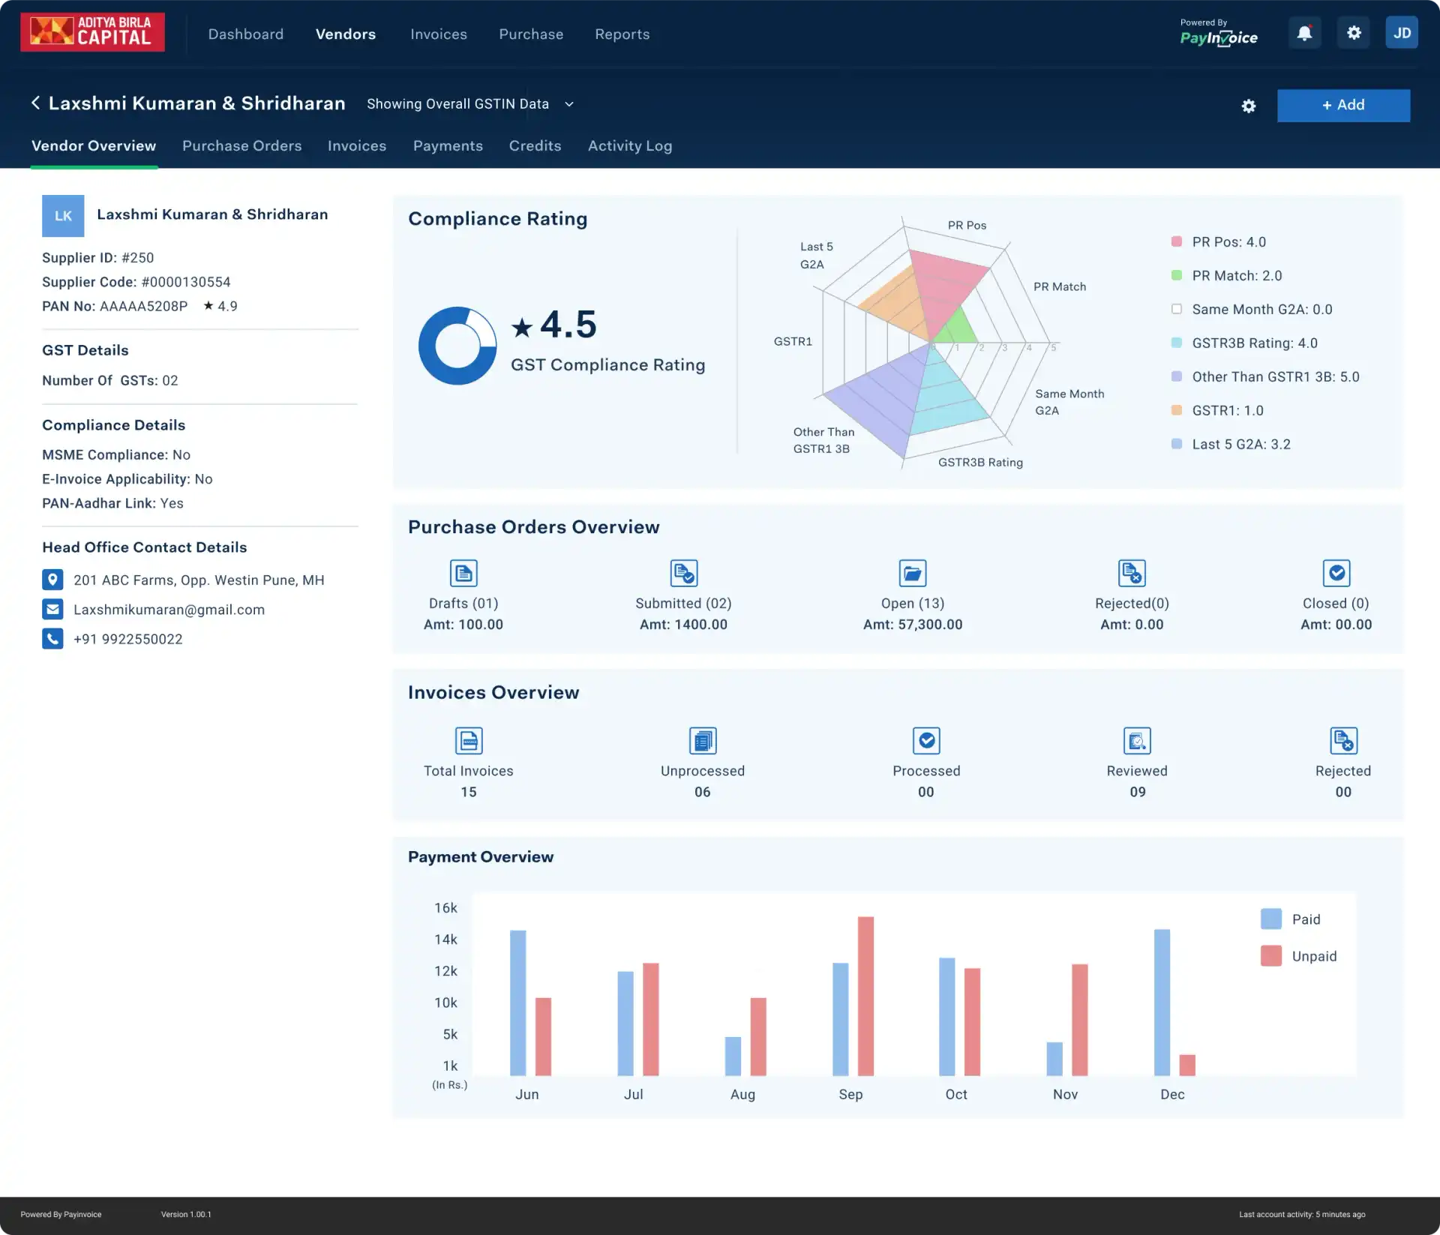This screenshot has height=1235, width=1440.
Task: Switch to the Purchase Orders tab
Action: point(242,146)
